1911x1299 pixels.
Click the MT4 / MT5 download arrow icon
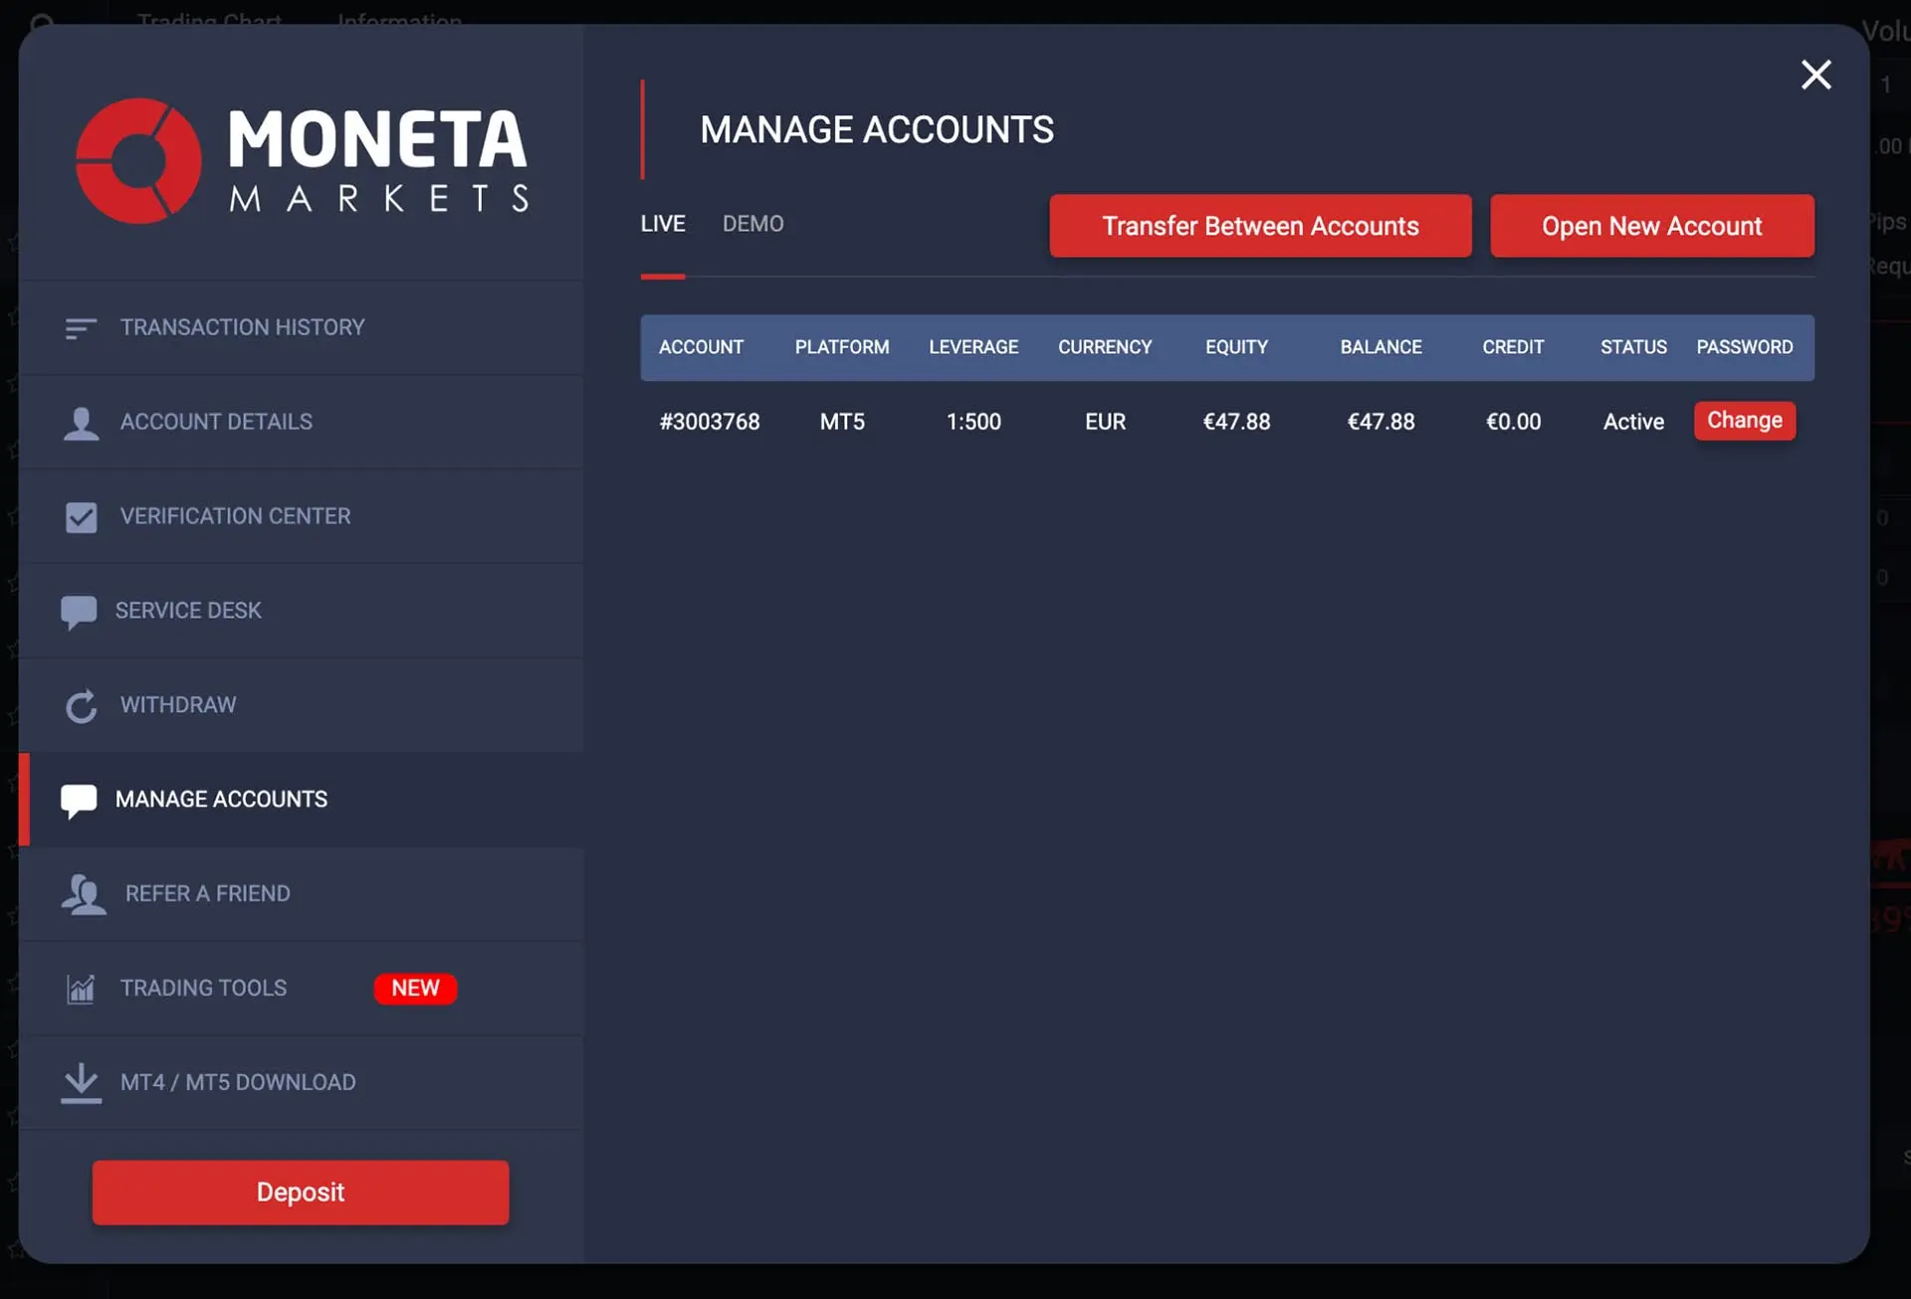coord(81,1082)
